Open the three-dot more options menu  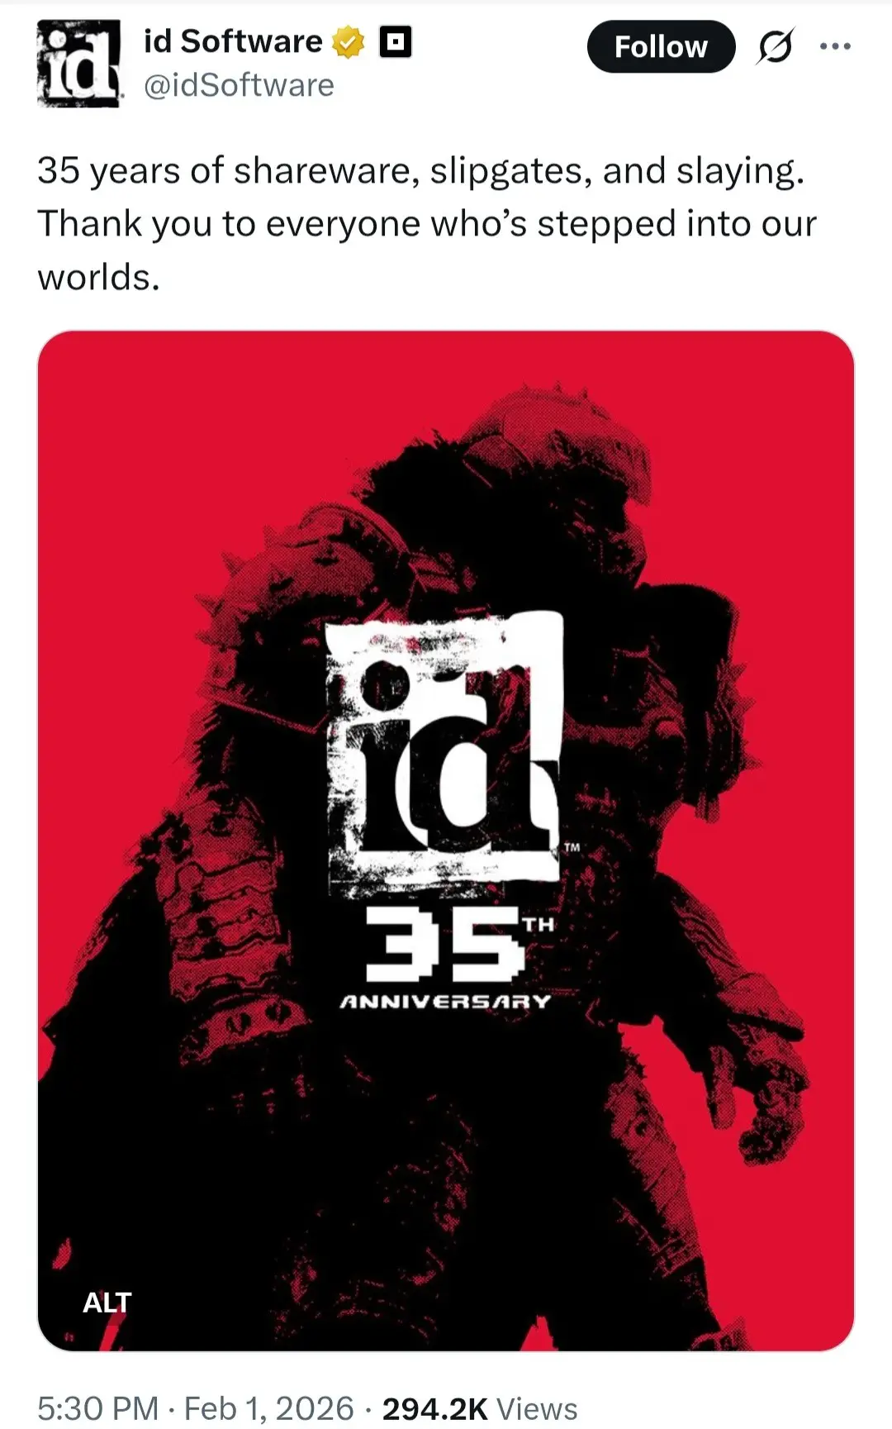click(x=835, y=46)
